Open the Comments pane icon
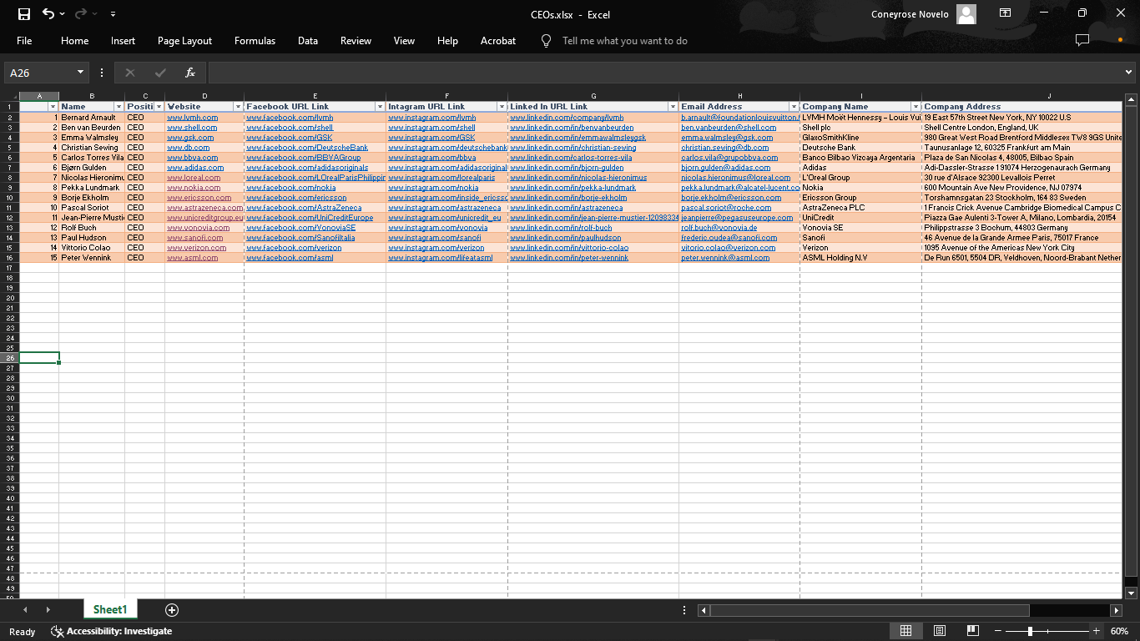This screenshot has width=1140, height=641. [1082, 40]
